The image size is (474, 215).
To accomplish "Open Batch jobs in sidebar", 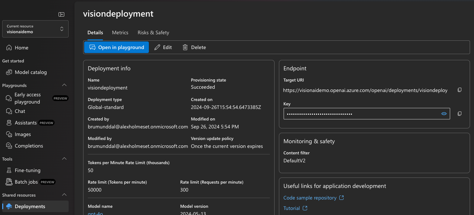I will [x=26, y=182].
